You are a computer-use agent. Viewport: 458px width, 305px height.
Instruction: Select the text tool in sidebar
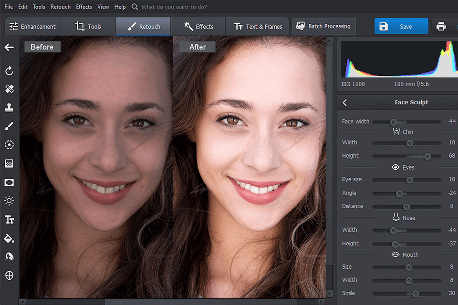(x=9, y=220)
